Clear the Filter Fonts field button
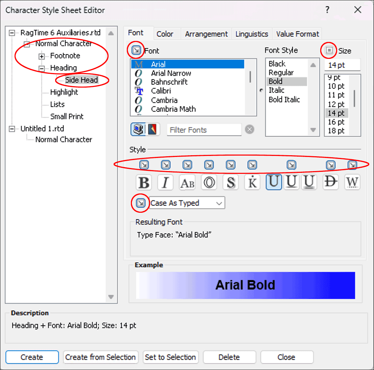374x370 pixels. tap(250, 130)
